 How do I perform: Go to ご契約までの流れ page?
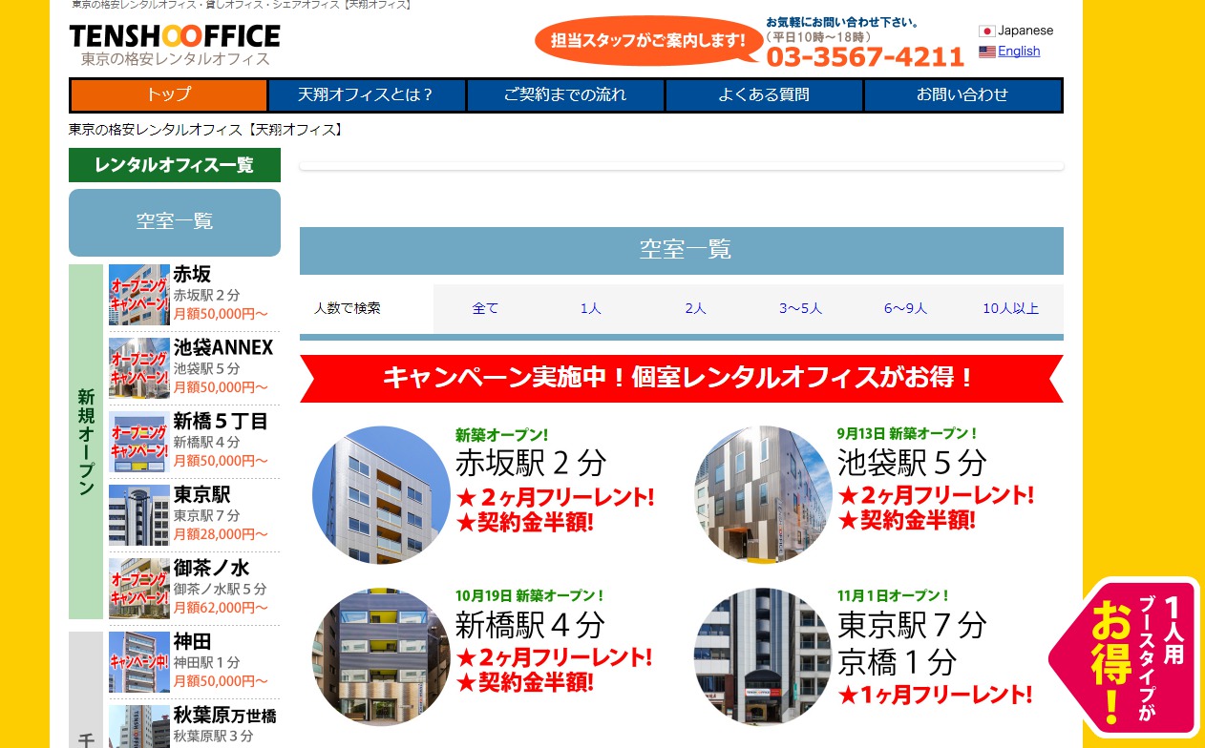pyautogui.click(x=565, y=94)
